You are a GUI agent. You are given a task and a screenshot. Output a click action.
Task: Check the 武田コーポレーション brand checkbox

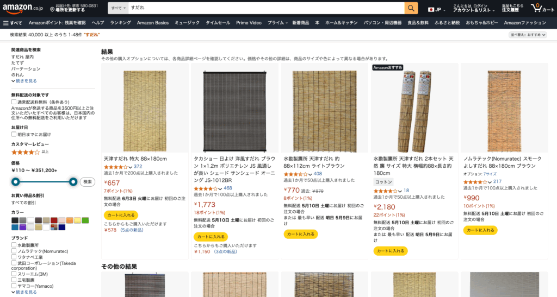(x=14, y=263)
